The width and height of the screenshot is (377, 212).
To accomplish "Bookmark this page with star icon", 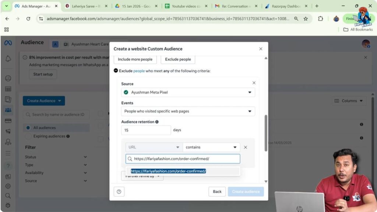I will [x=306, y=18].
